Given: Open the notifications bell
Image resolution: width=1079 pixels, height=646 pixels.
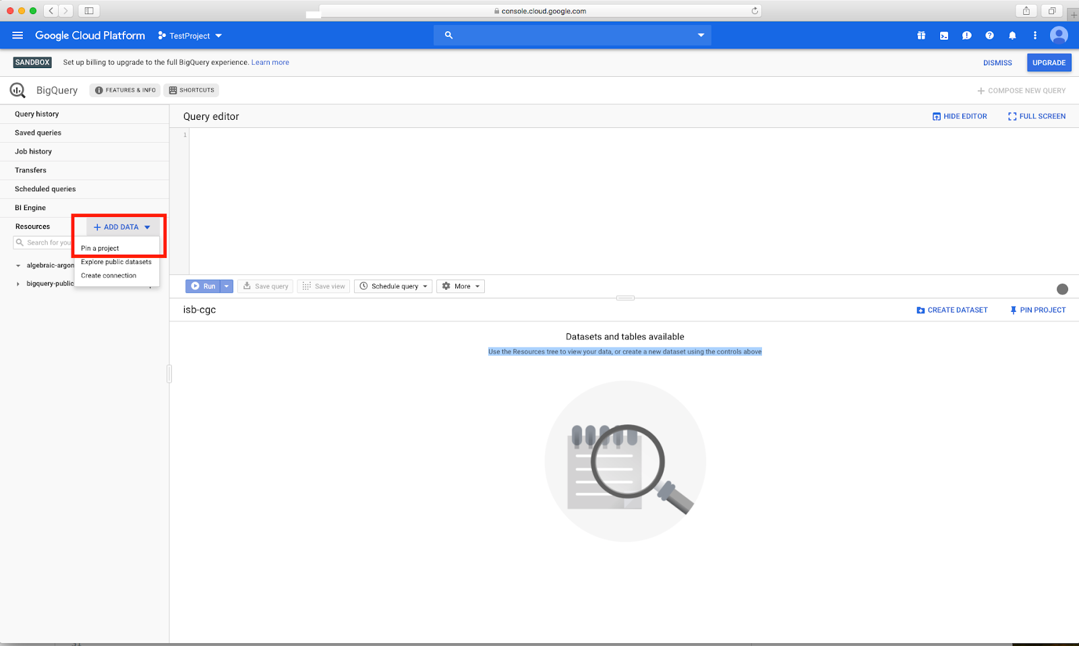Looking at the screenshot, I should [x=1012, y=36].
